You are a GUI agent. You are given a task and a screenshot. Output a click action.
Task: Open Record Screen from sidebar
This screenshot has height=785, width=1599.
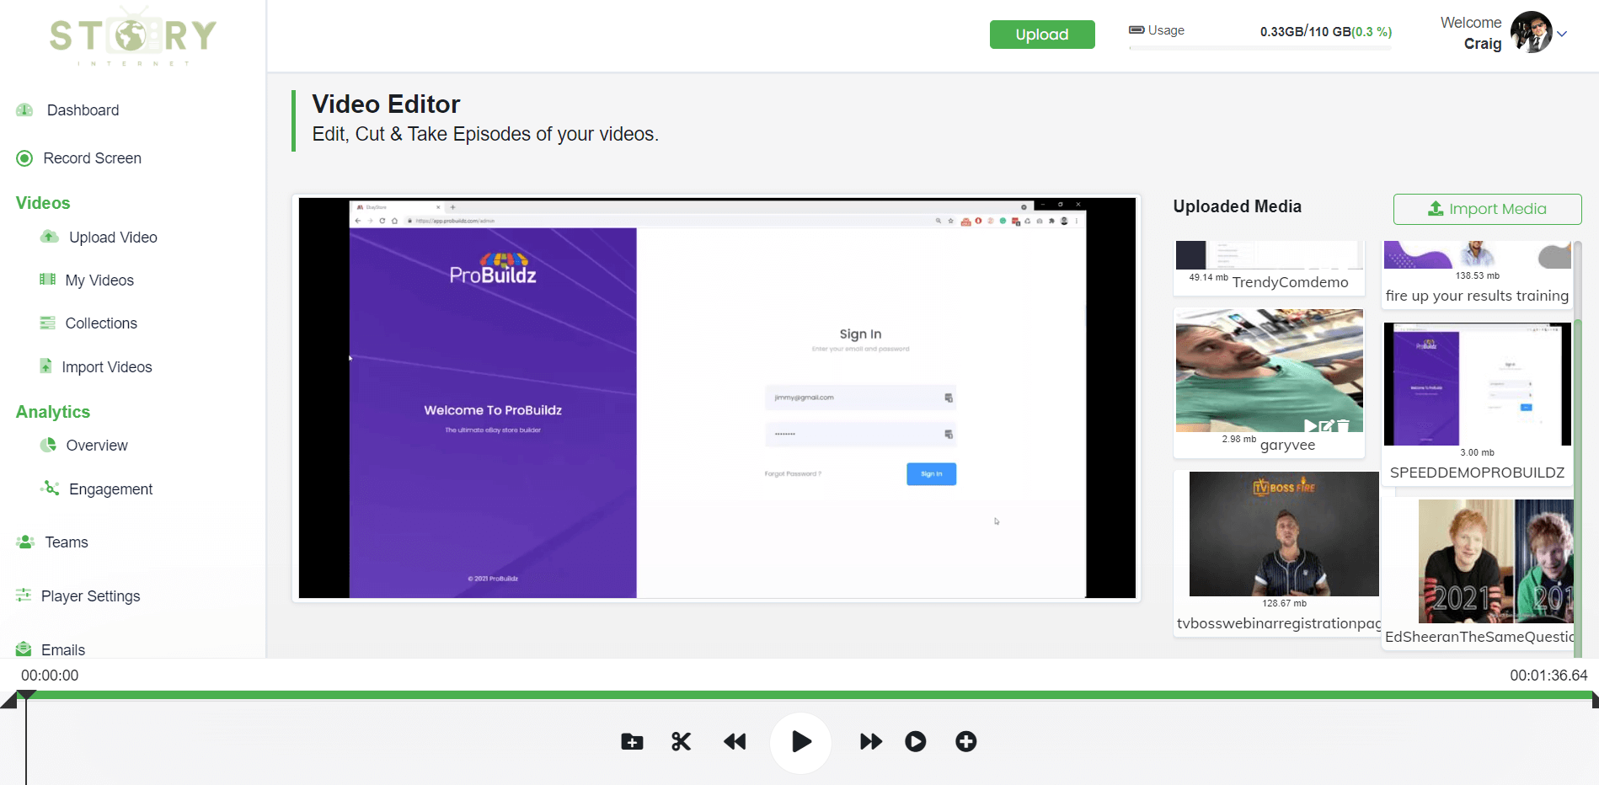pyautogui.click(x=92, y=158)
